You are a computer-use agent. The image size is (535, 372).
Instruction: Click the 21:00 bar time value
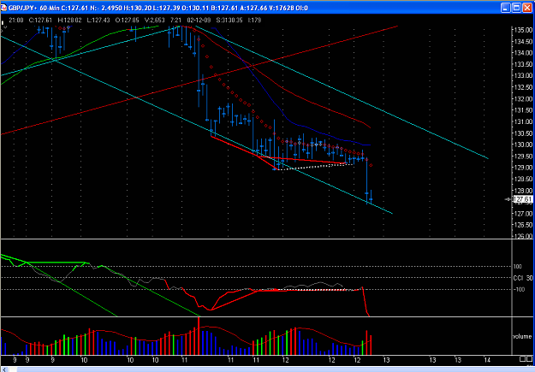(16, 21)
